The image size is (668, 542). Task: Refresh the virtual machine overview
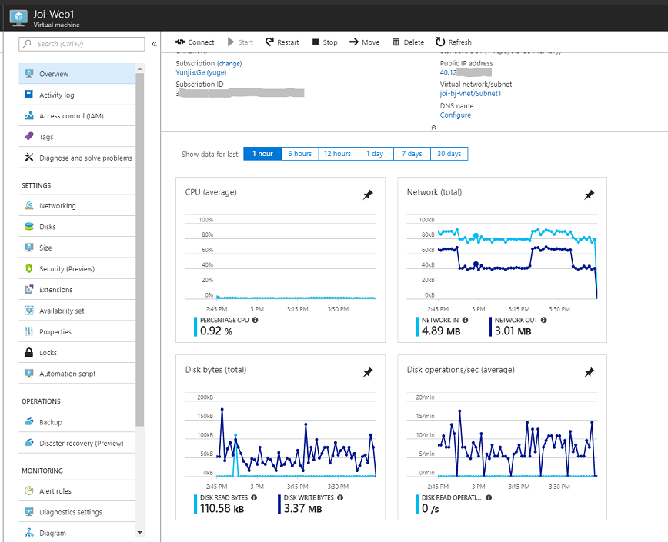(453, 42)
